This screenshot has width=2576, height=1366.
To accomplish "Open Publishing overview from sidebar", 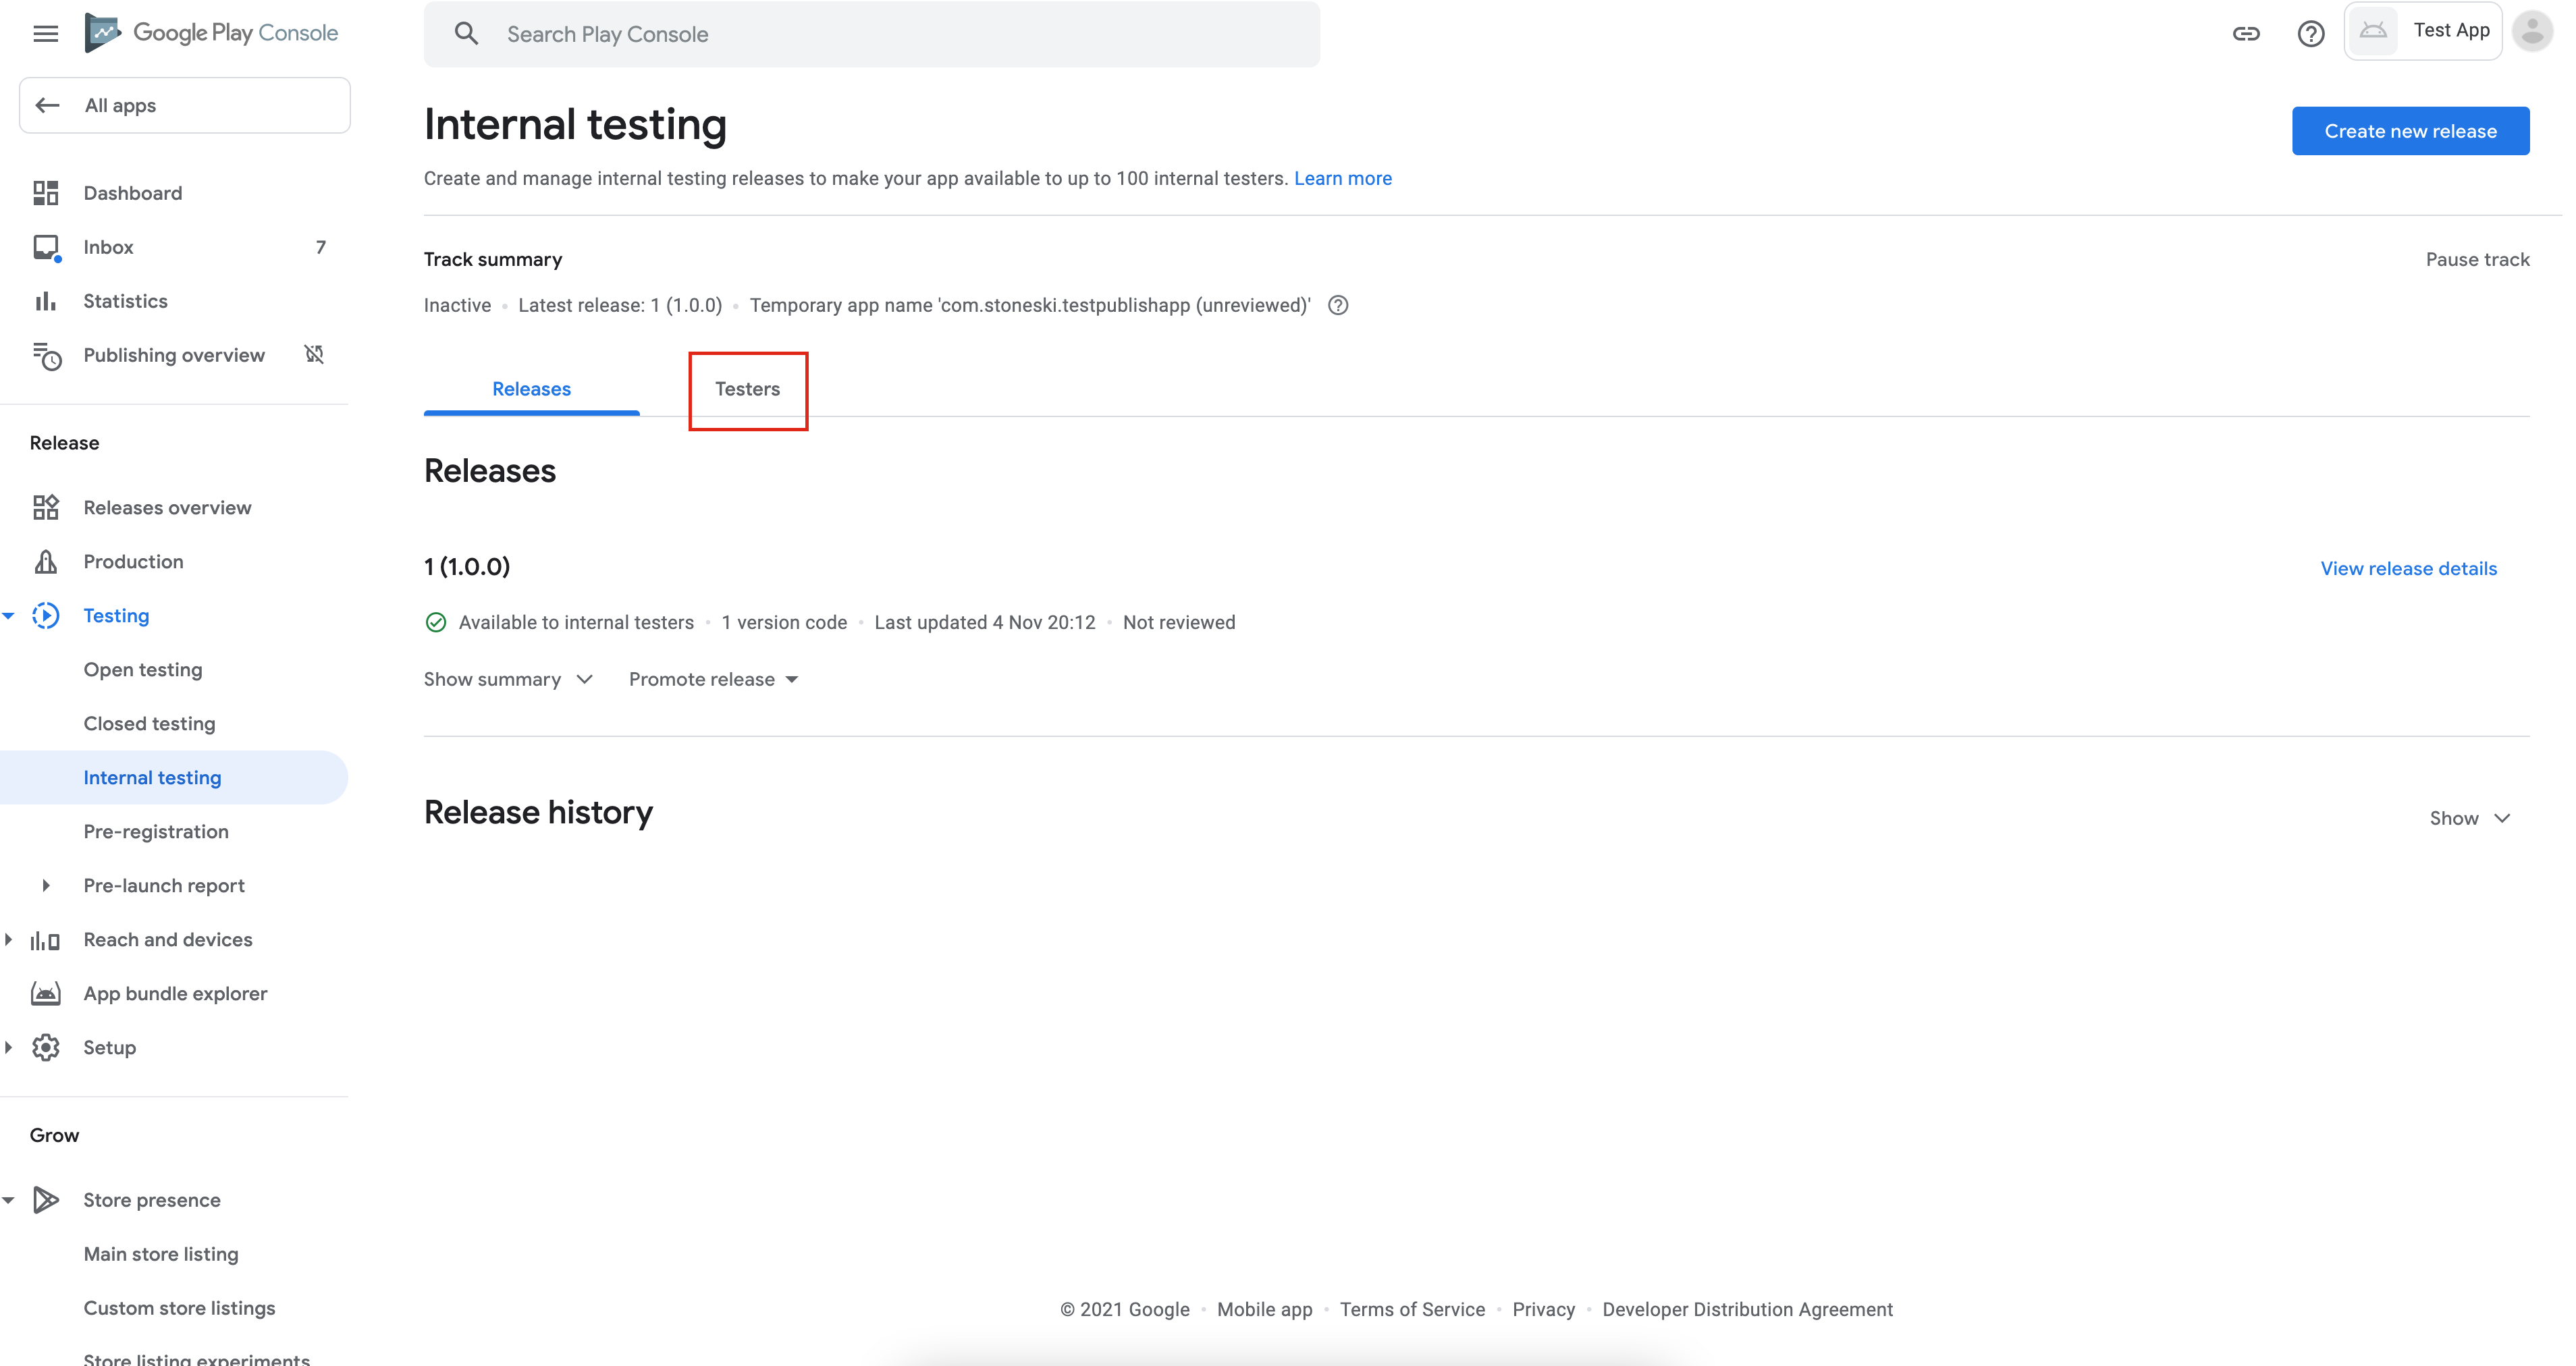I will click(x=174, y=355).
